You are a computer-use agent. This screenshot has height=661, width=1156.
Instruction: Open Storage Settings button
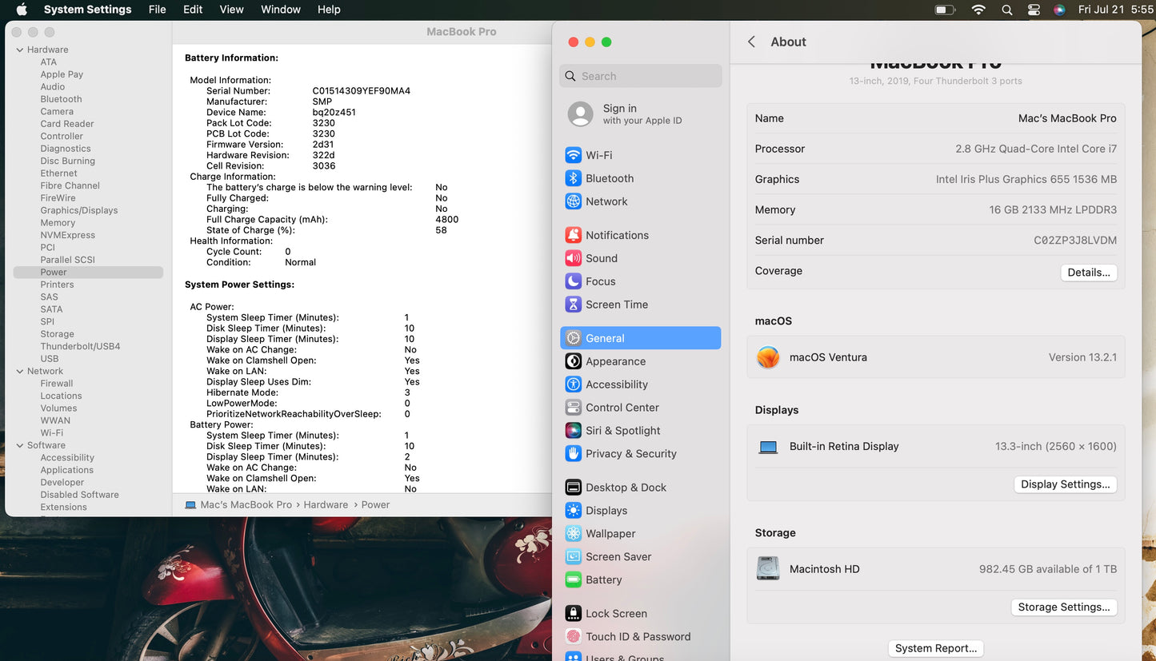pos(1064,607)
